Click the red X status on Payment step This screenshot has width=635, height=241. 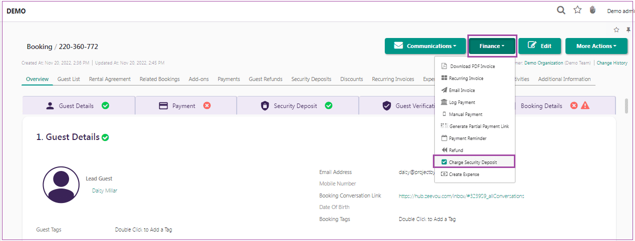pos(207,105)
